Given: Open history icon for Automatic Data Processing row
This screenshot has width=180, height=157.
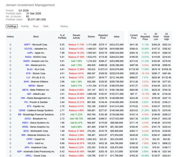Looking at the screenshot, I should tap(10, 152).
